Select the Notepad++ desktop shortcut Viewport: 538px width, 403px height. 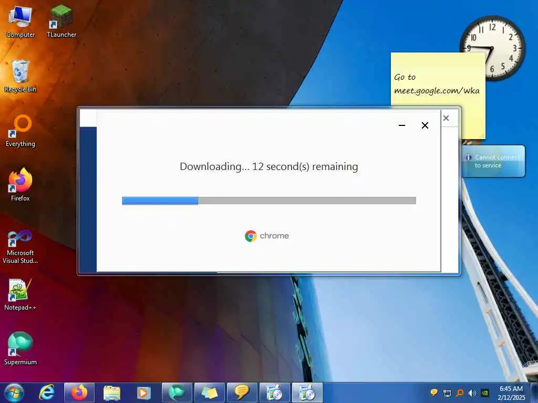pyautogui.click(x=20, y=294)
